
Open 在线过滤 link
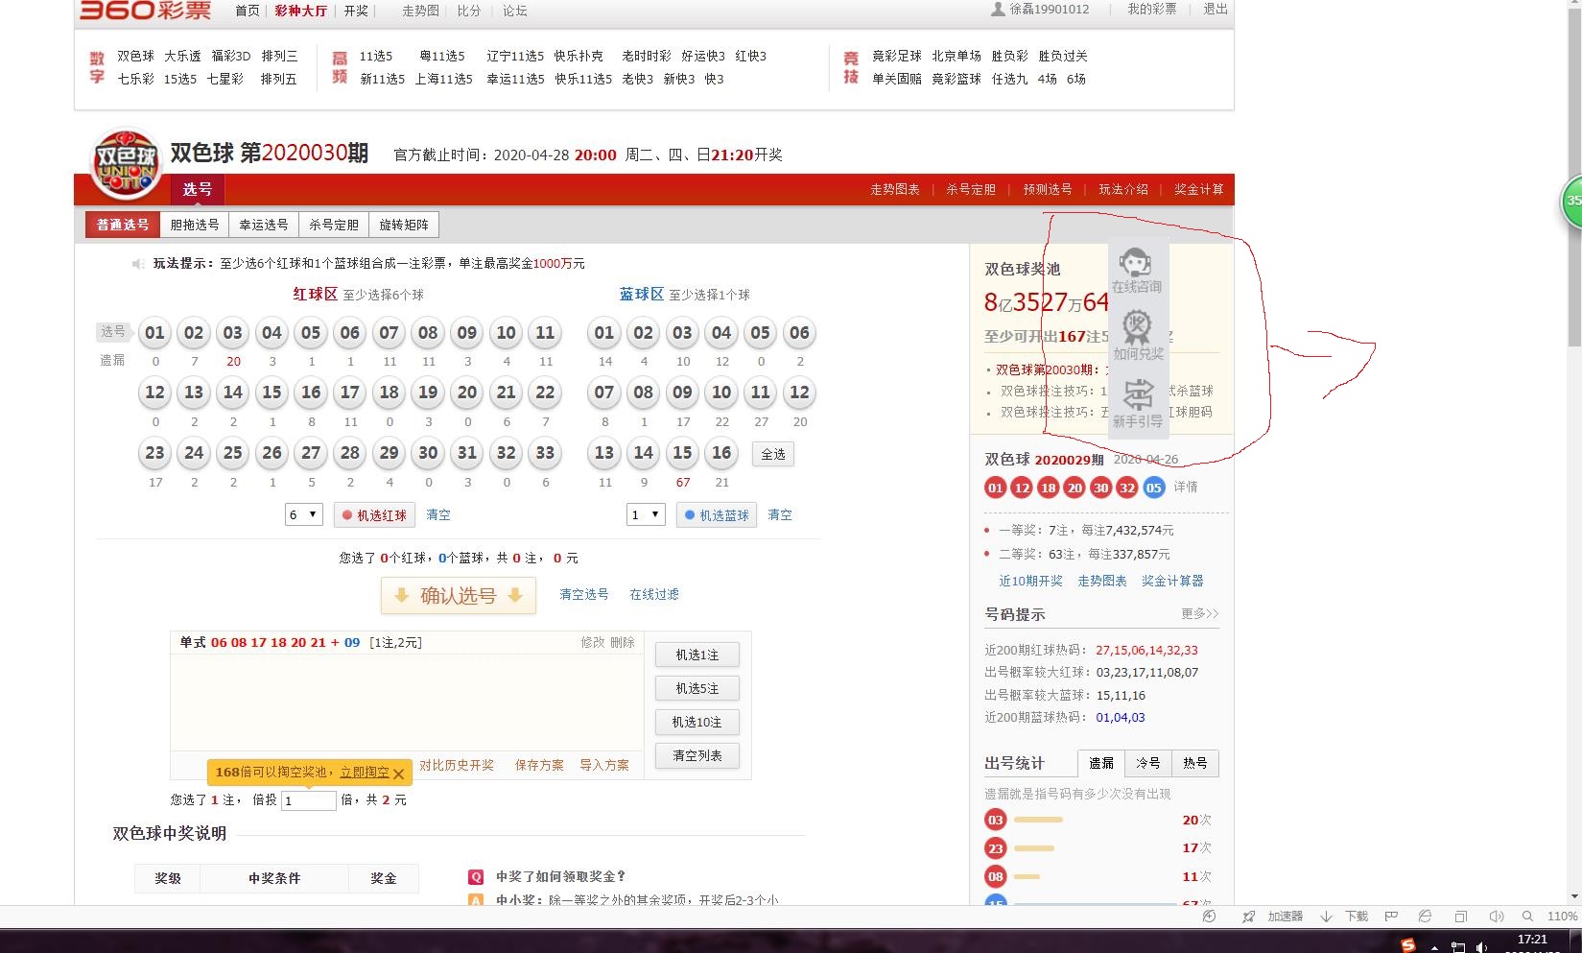click(x=654, y=595)
